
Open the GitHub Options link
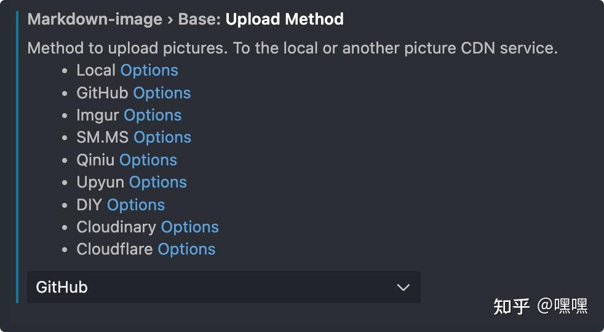point(162,93)
